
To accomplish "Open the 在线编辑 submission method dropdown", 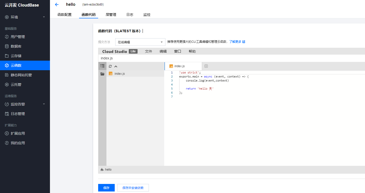I will click(140, 42).
